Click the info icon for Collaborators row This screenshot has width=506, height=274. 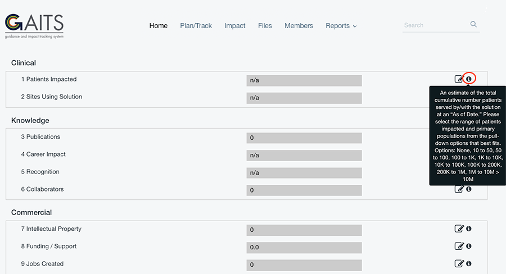point(469,189)
